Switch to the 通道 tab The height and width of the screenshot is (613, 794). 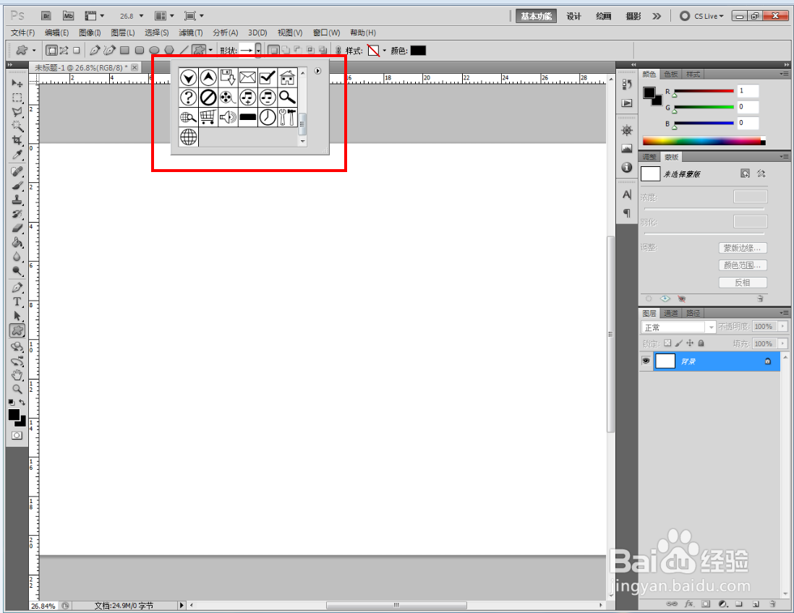671,313
